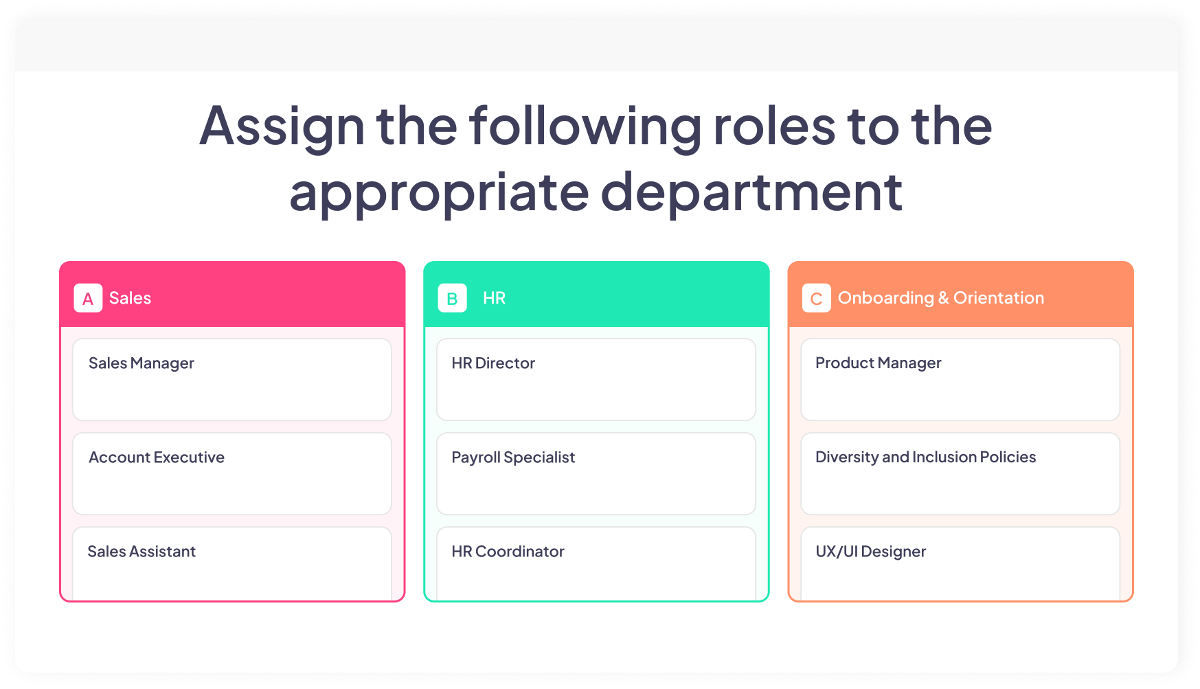Select the UX/UI Designer card

point(960,563)
